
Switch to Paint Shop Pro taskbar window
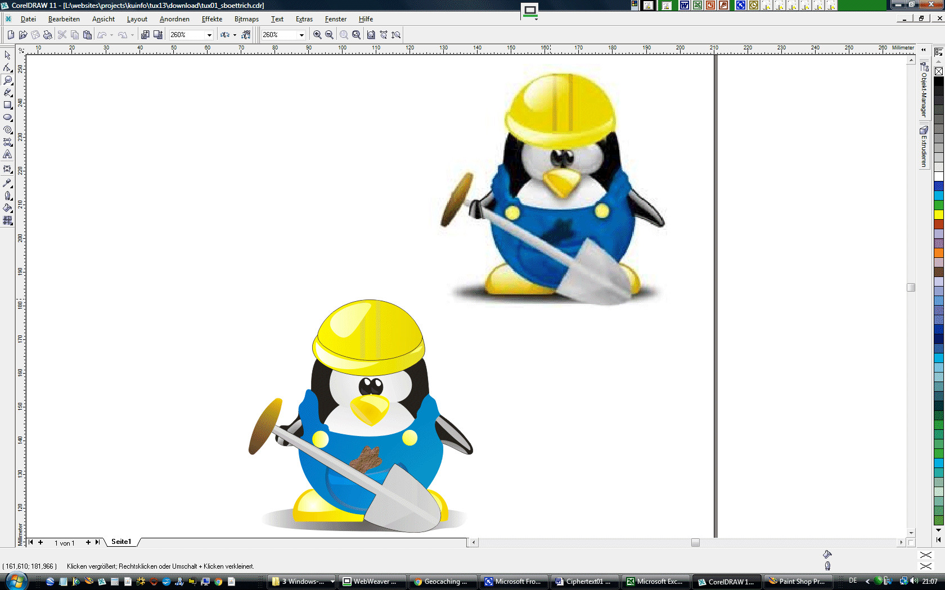[x=798, y=582]
